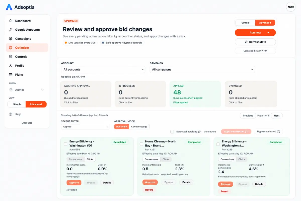
Task: Click Bypass on Run #291
Action: (x=169, y=182)
